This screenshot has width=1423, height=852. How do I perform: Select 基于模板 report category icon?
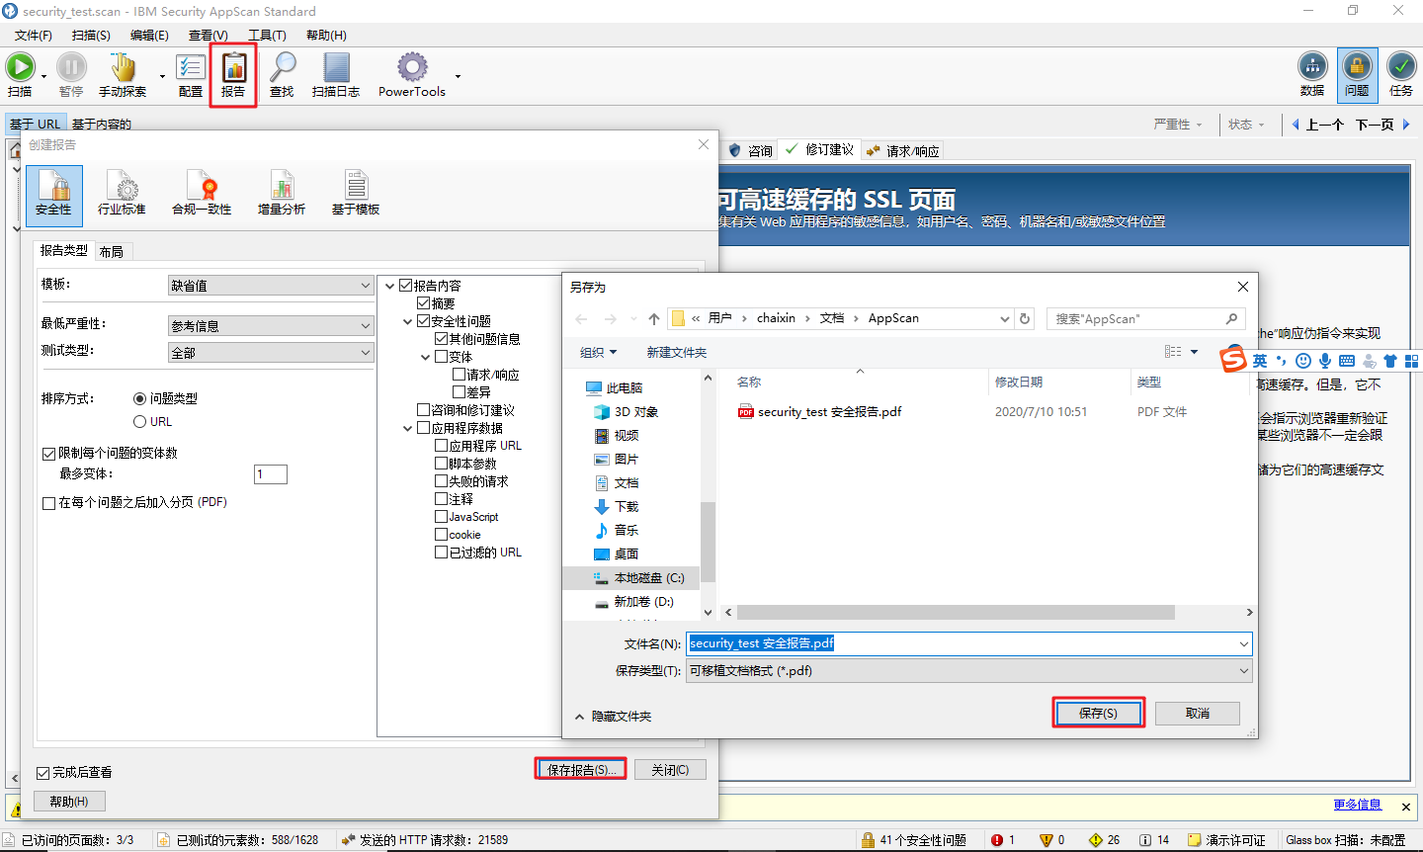(x=356, y=193)
